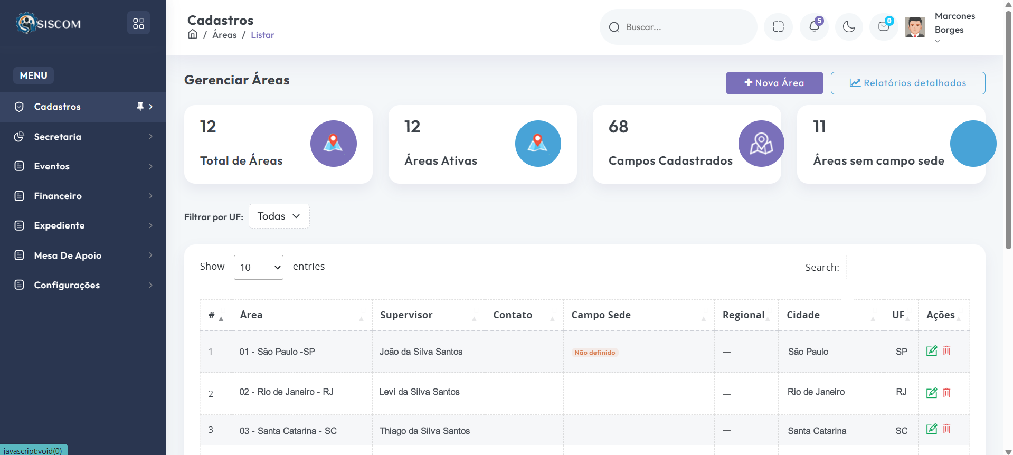The image size is (1013, 455).
Task: Toggle fullscreen mode icon
Action: pyautogui.click(x=778, y=27)
